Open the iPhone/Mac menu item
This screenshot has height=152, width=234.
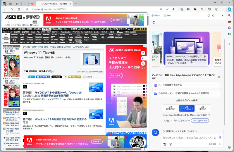click(57, 29)
